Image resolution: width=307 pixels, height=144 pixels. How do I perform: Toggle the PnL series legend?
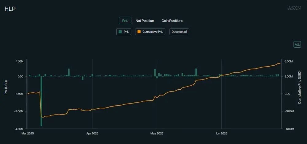[x=123, y=32]
